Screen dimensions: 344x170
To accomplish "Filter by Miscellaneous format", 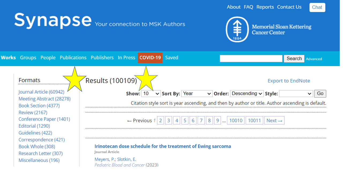I will point(39,160).
